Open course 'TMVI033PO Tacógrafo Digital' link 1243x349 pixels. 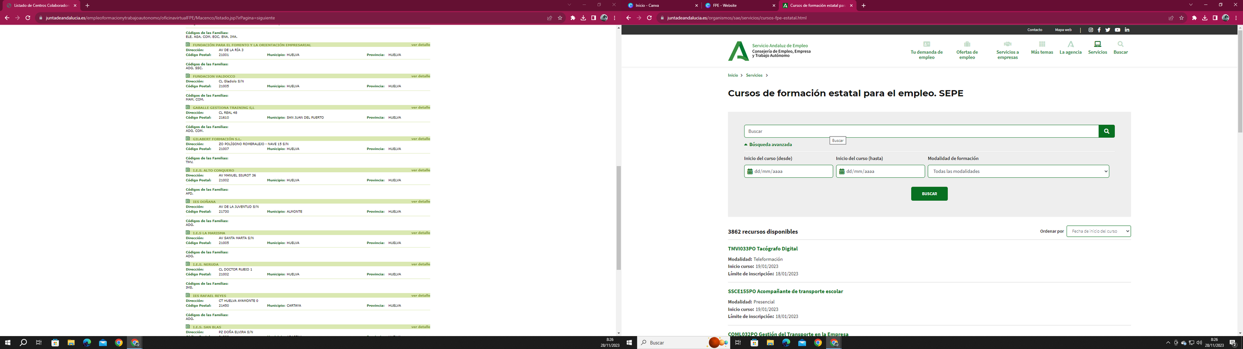762,249
